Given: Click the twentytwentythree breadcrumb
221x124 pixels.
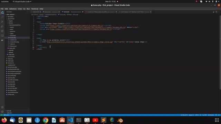Looking at the screenshot, I should tap(51, 14).
